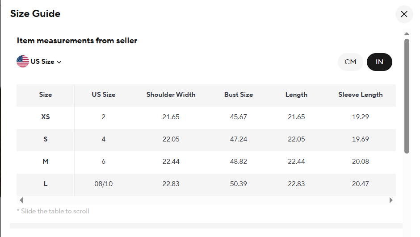Screen dimensions: 420x237
Task: Switch measurements to CM
Action: (x=350, y=62)
